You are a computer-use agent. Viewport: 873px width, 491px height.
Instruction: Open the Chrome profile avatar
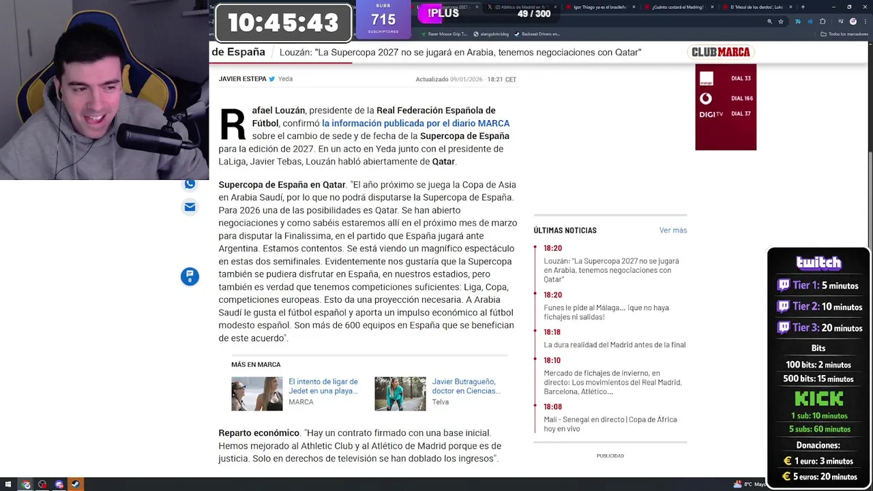tap(853, 22)
